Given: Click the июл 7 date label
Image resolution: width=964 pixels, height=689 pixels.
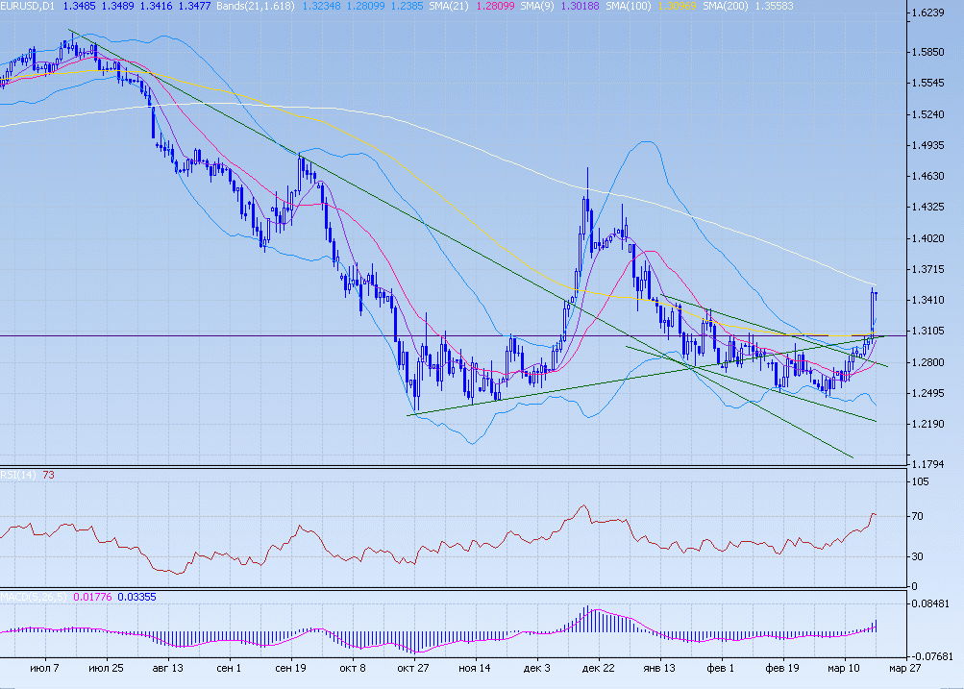Looking at the screenshot, I should coord(44,667).
